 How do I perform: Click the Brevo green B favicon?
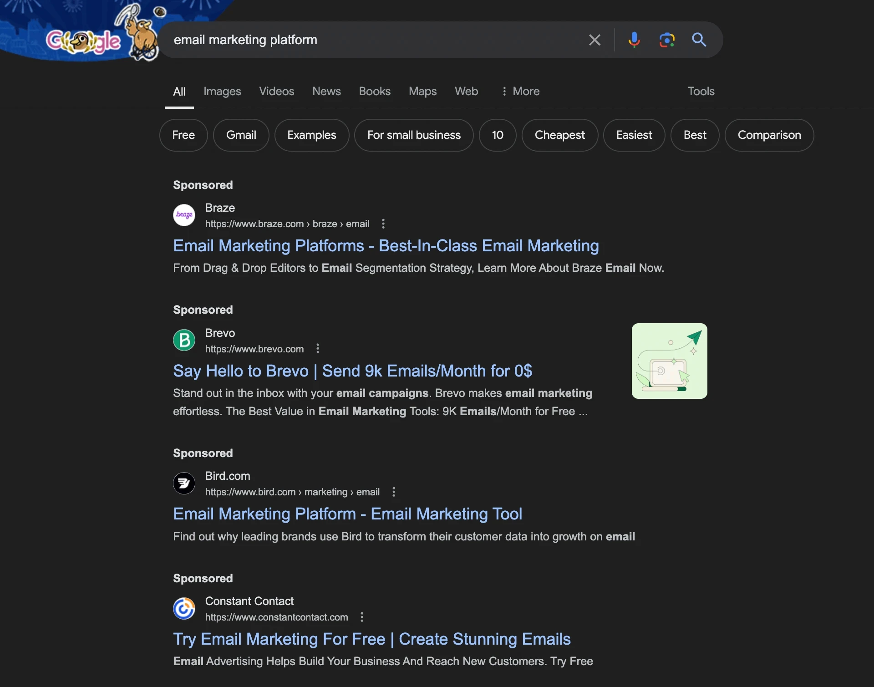click(x=184, y=340)
